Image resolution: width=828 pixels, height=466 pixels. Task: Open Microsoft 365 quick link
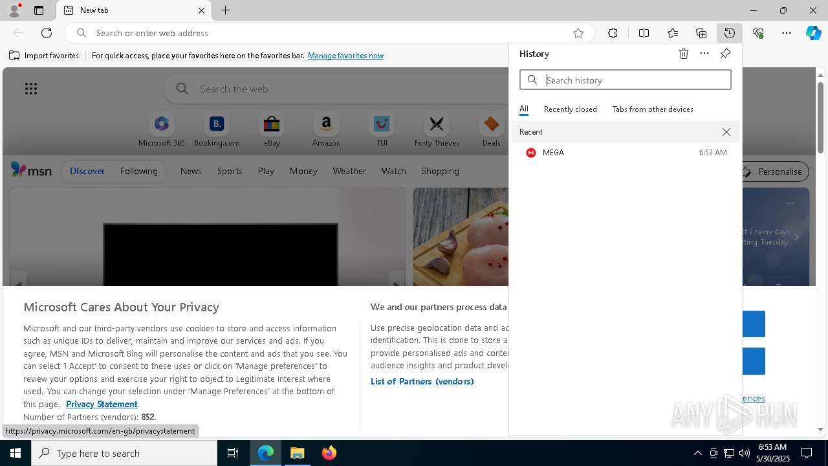tap(162, 130)
